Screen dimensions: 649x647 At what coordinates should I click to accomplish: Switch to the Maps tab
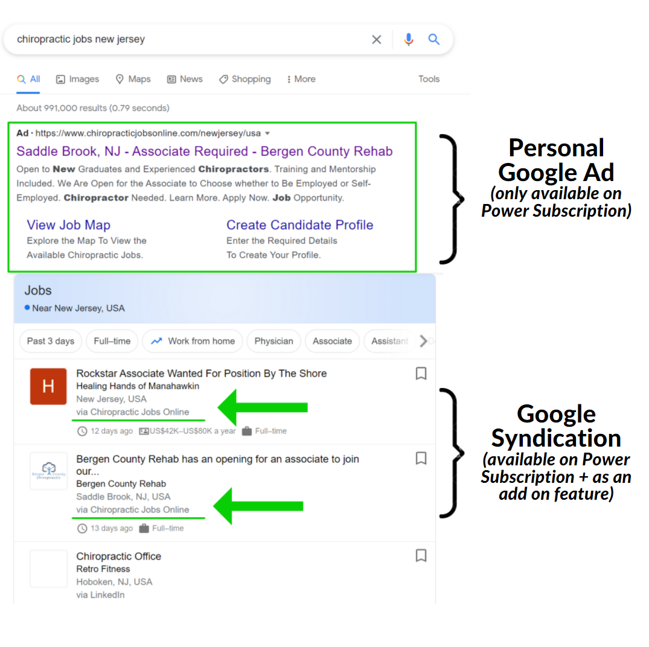(133, 79)
